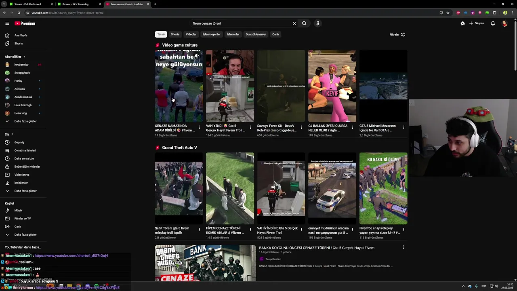Open options for emniyet müdürünün aracına video

pos(353,230)
